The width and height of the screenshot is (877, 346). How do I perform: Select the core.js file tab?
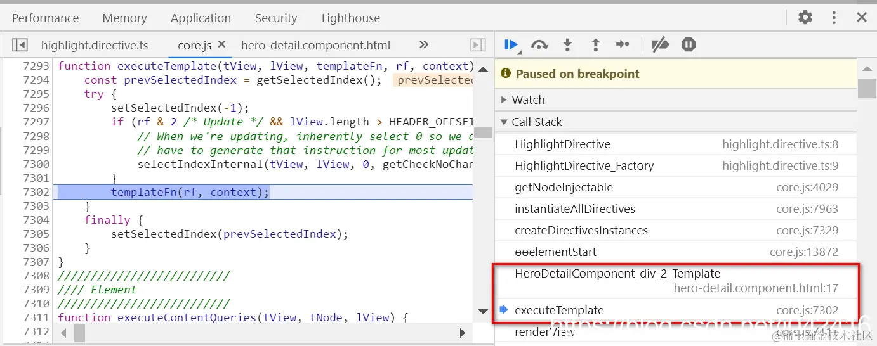(195, 45)
